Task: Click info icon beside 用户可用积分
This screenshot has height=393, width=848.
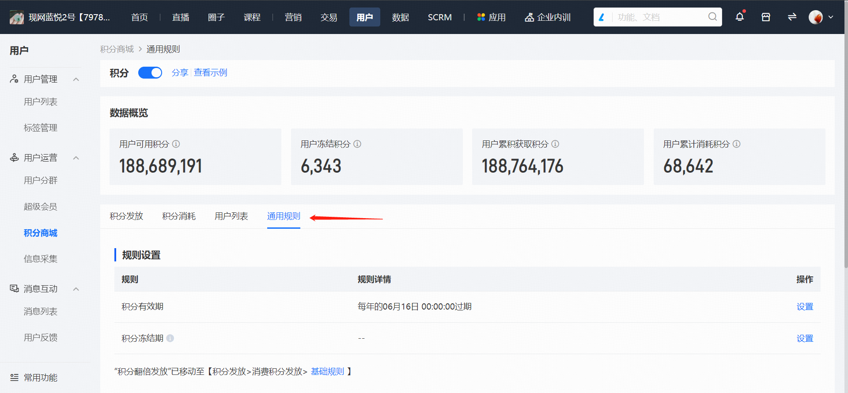Action: point(176,144)
